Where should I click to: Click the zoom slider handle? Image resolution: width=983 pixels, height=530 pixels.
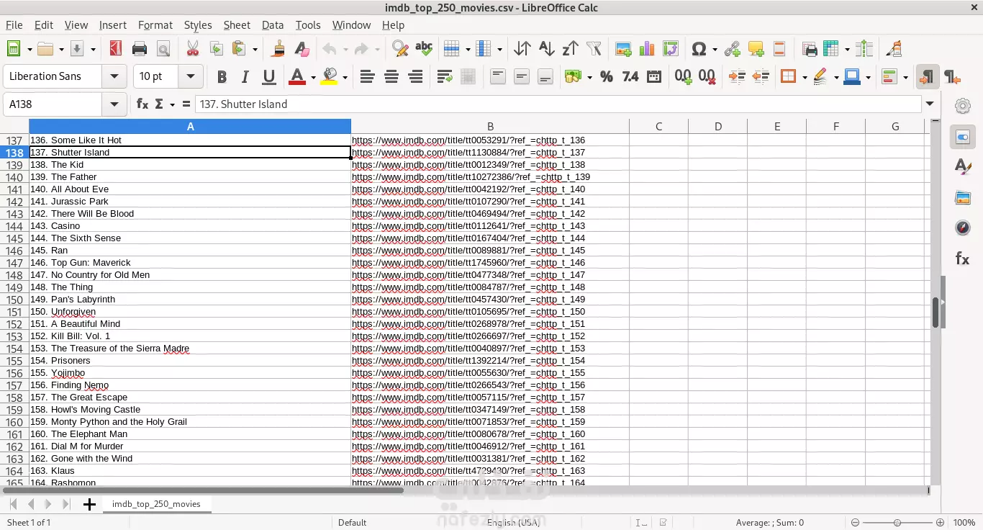point(897,523)
